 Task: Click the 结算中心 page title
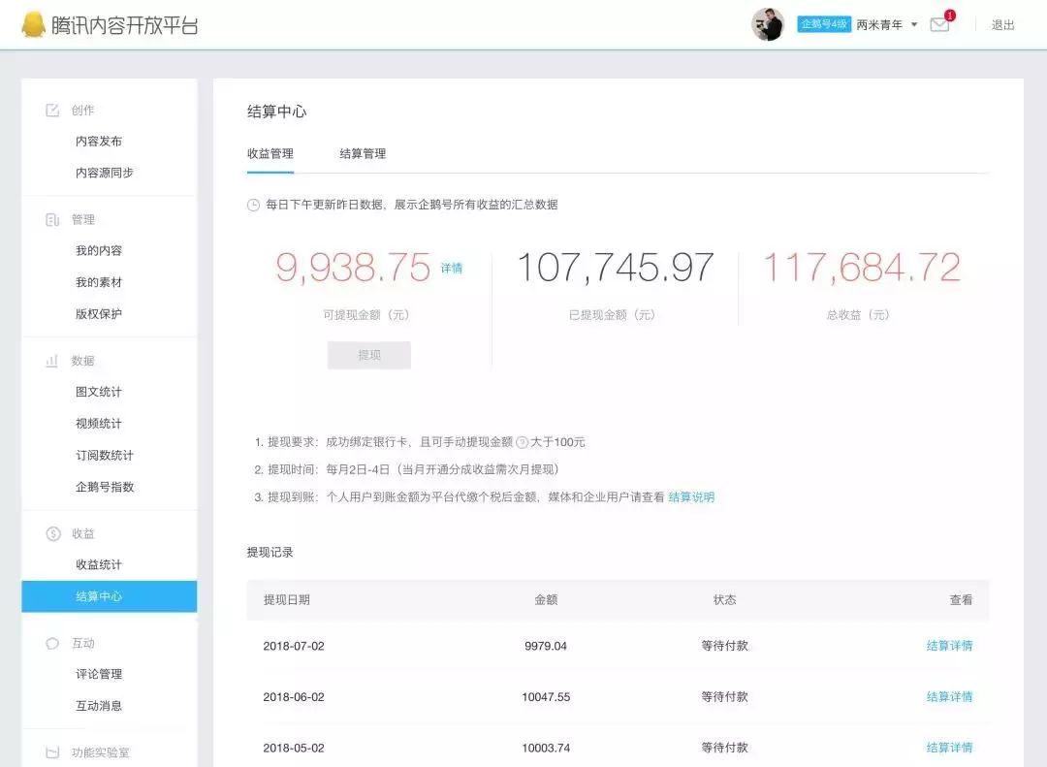[x=276, y=112]
